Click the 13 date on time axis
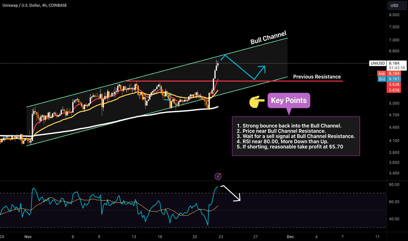 click(134, 237)
